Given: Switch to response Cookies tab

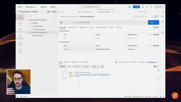Looking at the screenshot, I should [66, 62].
